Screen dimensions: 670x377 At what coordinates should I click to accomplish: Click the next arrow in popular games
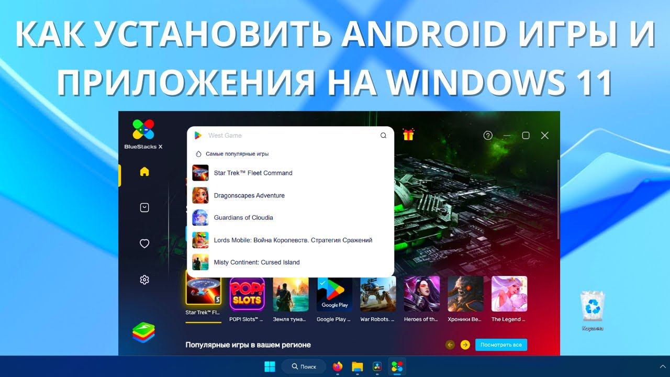pyautogui.click(x=465, y=345)
